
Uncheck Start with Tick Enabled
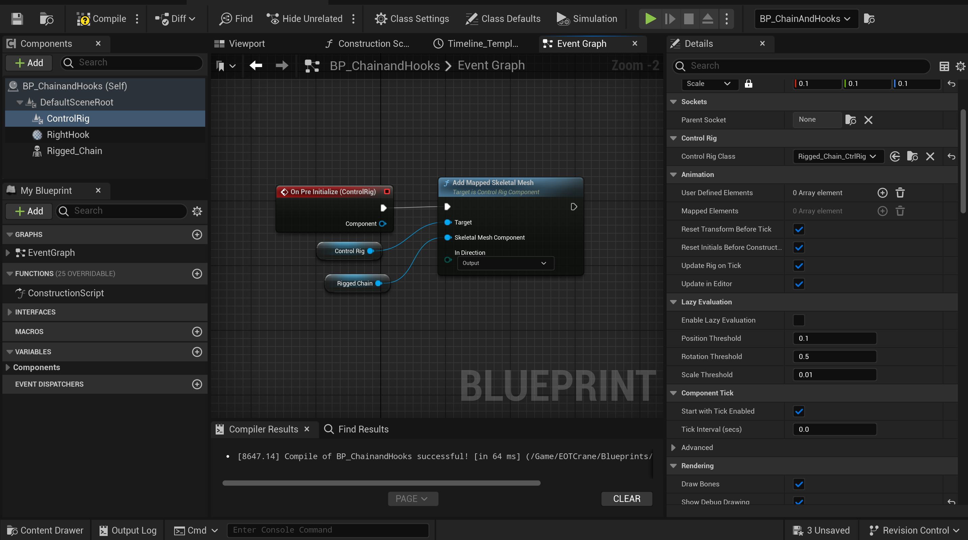799,411
